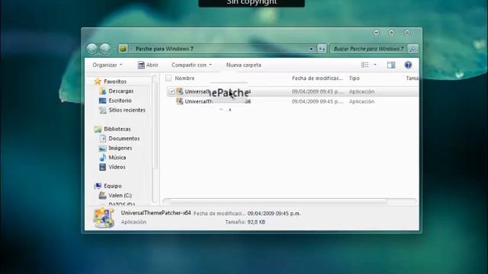Click UniversalThemePatcher-x64 name in details pane
488x274 pixels.
point(156,213)
